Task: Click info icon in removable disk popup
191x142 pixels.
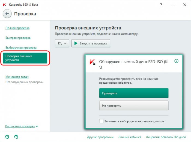Action: click(x=176, y=61)
